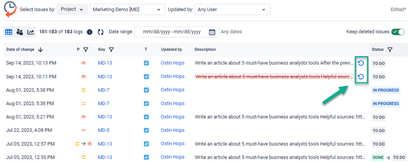Restore the Sep 14 10:13 PM description
This screenshot has width=408, height=162.
click(361, 63)
